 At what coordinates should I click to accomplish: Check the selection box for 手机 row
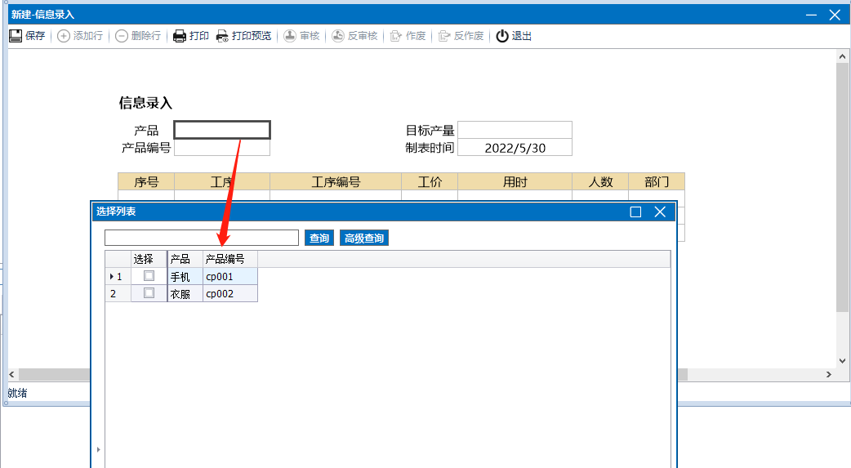[149, 276]
